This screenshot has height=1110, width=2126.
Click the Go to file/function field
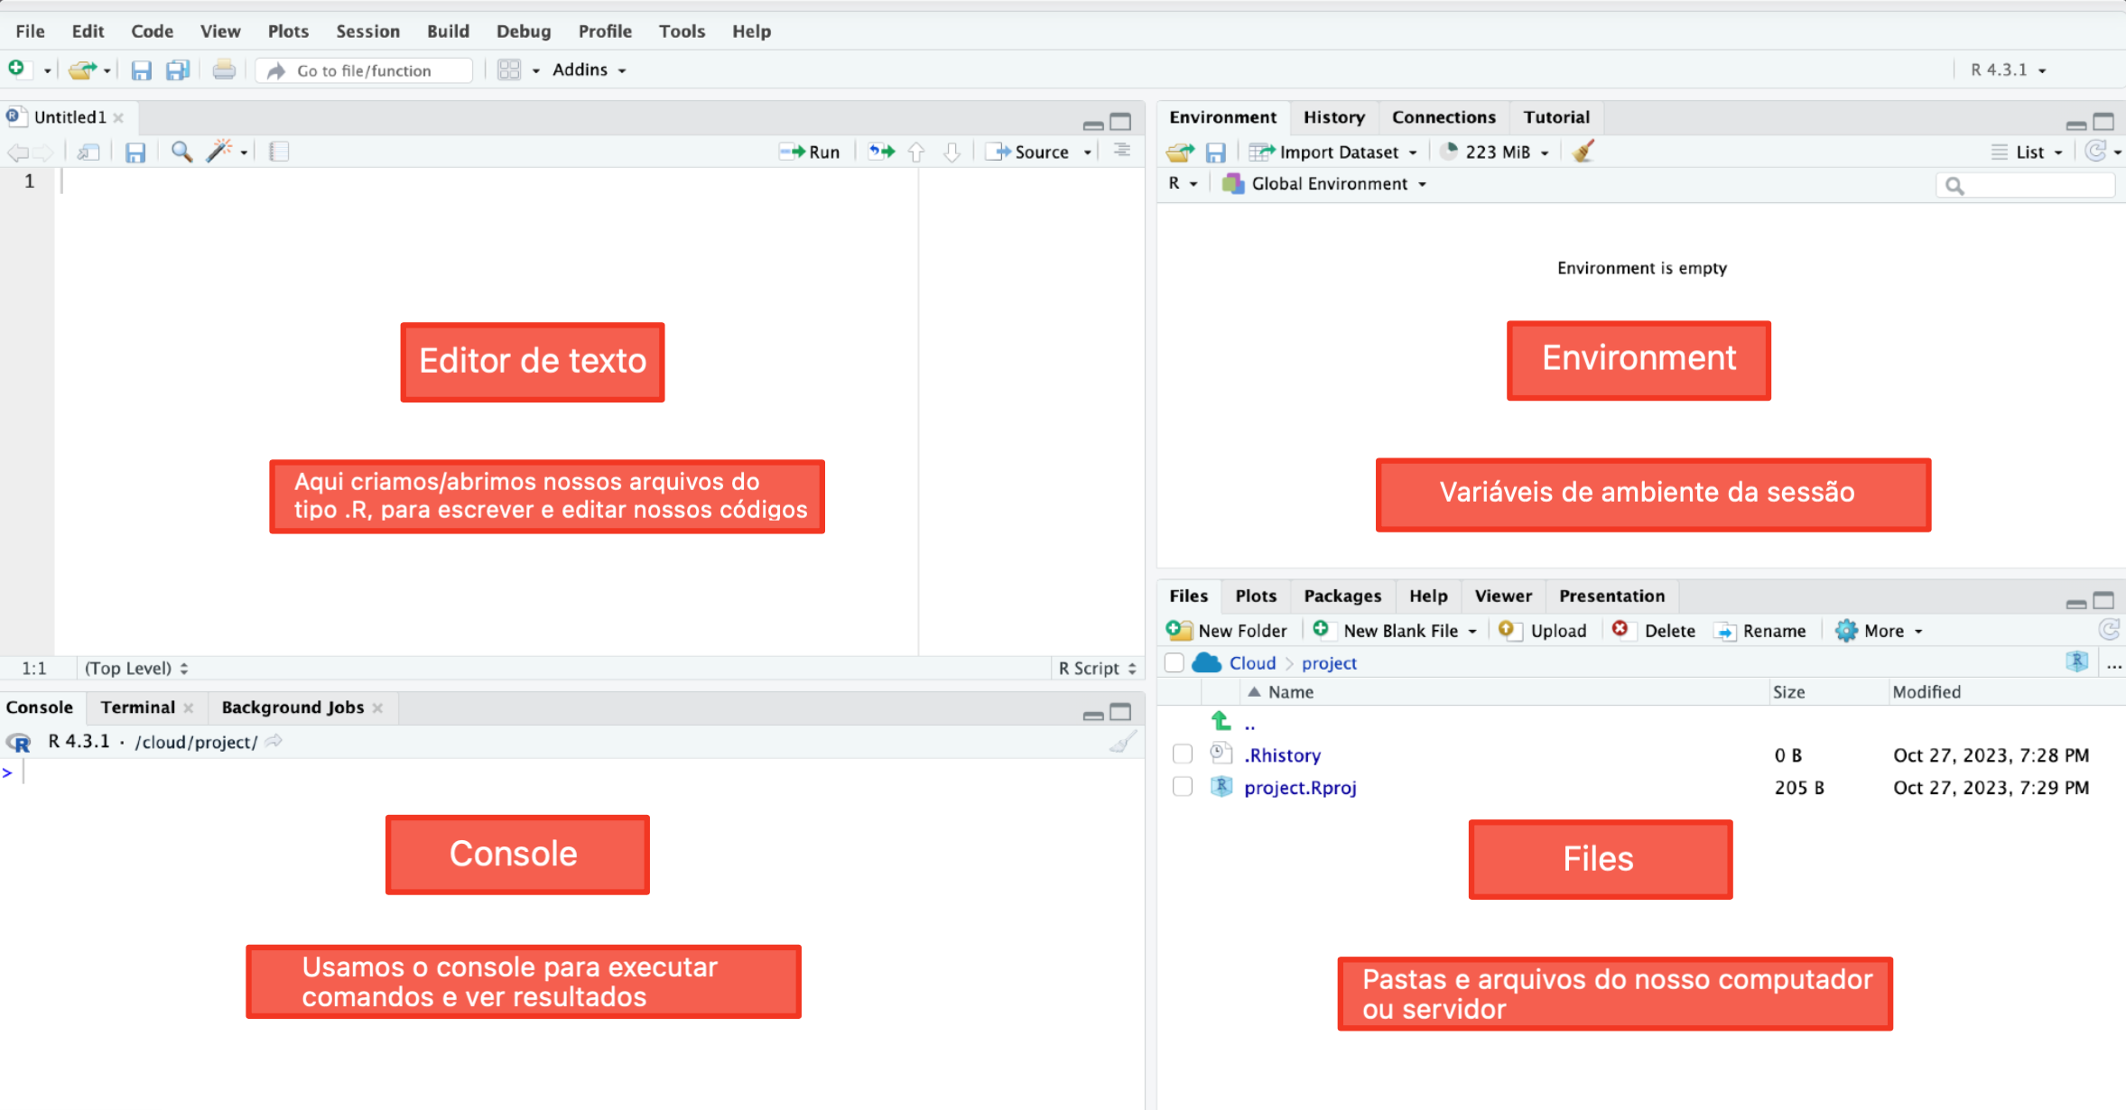coord(364,70)
